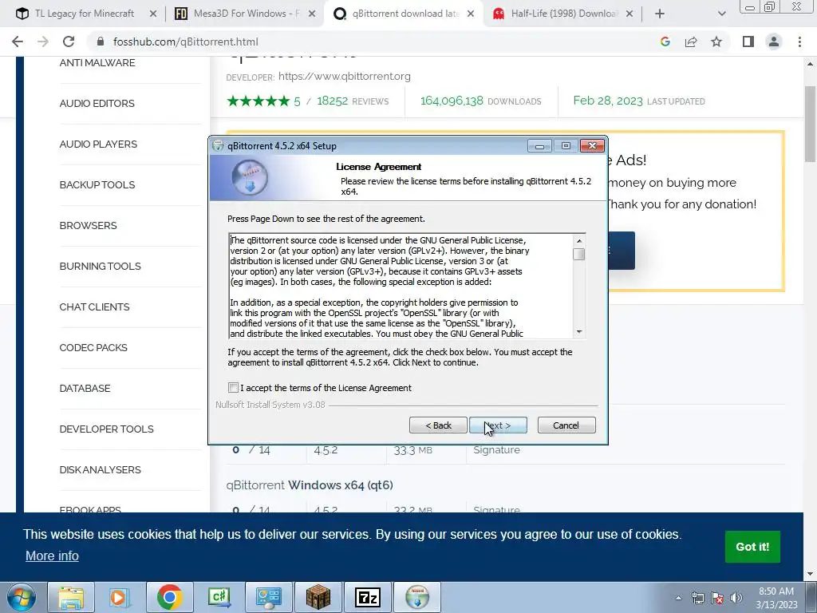Close the TL Legacy for Minecraft tab

(152, 14)
